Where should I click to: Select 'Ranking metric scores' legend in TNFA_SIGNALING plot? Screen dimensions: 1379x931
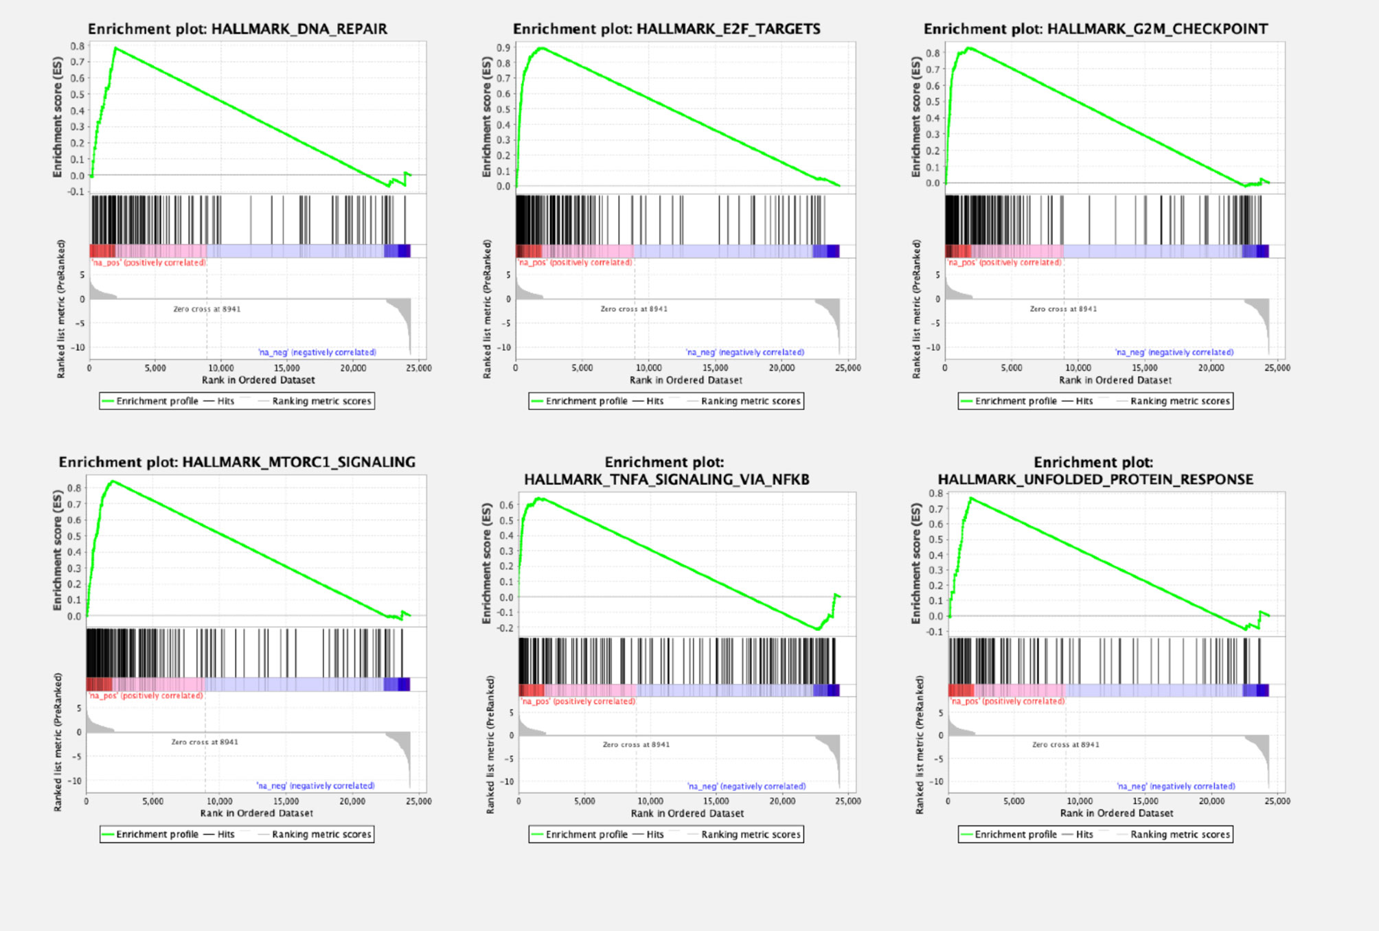[744, 834]
